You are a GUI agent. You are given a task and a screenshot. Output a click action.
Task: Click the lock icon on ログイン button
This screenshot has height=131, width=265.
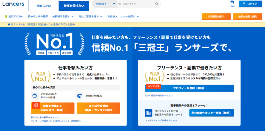pos(244,4)
